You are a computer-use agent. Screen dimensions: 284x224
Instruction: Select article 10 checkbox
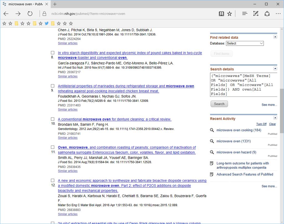pyautogui.click(x=52, y=119)
